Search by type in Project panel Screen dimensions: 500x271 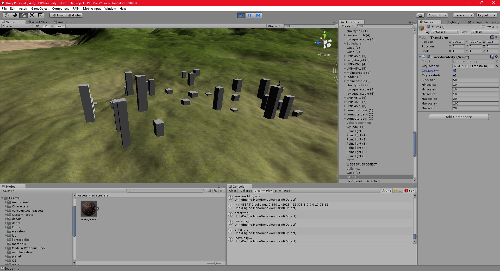click(210, 191)
